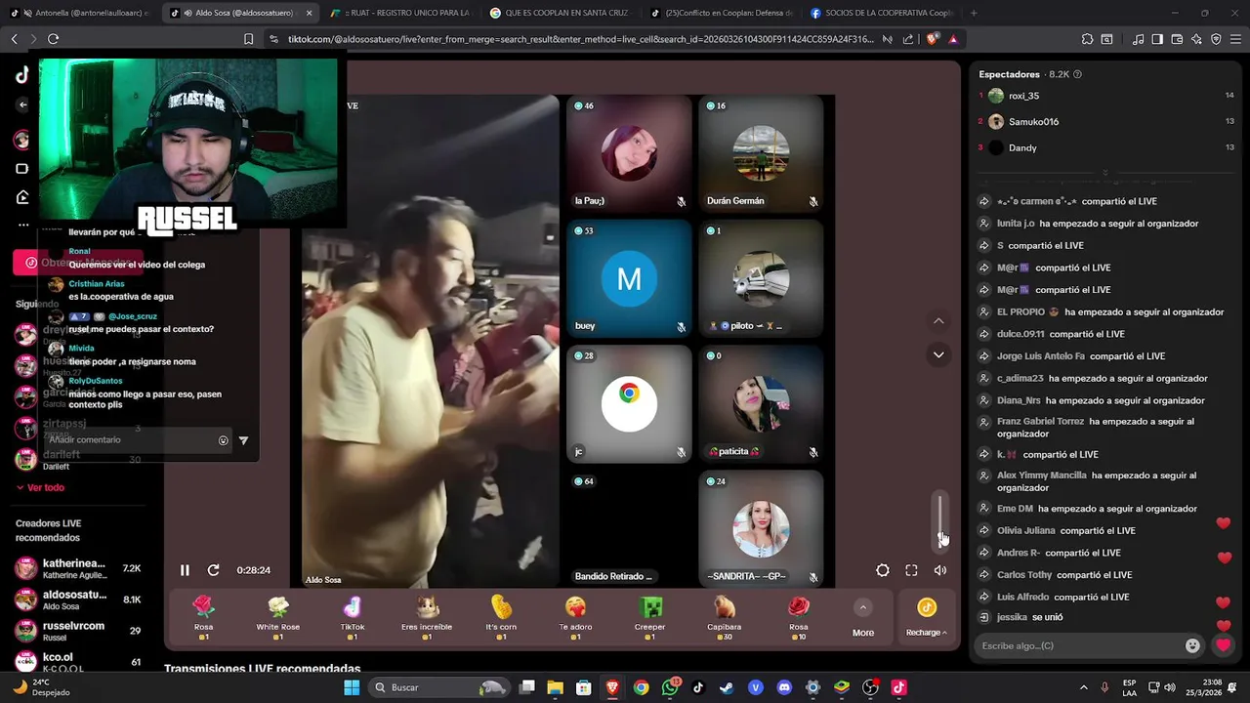Switch to SOCIOS DE LA COOPERATIVA tab

tap(882, 13)
